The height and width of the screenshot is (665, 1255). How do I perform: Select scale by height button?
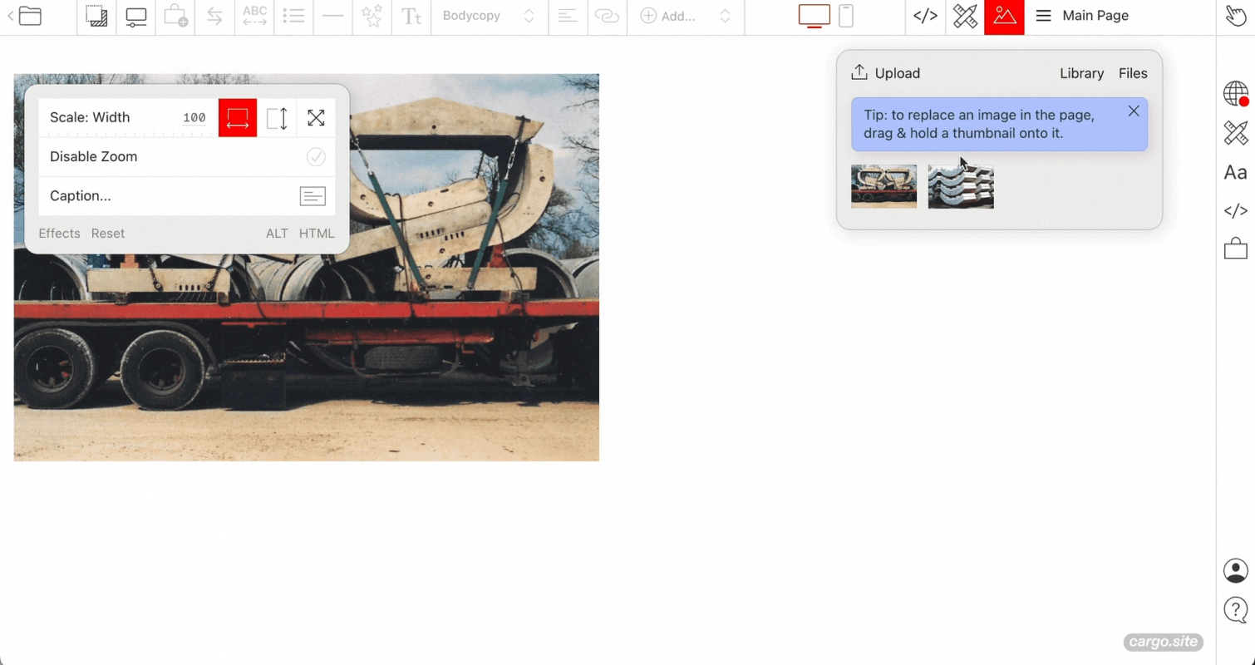coord(277,117)
